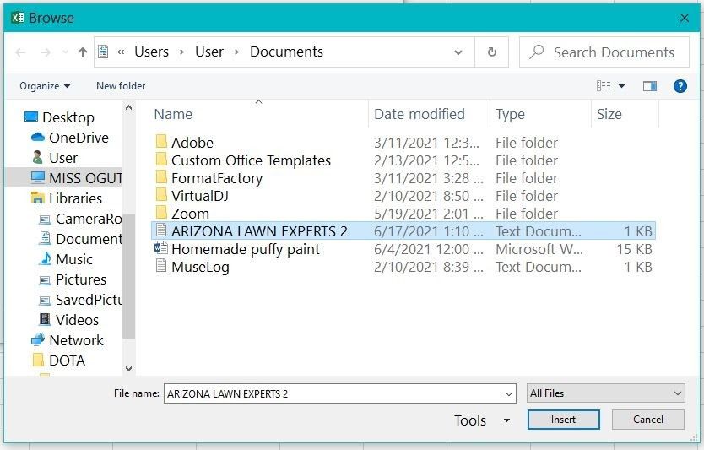Click Documents in address breadcrumb

click(286, 52)
